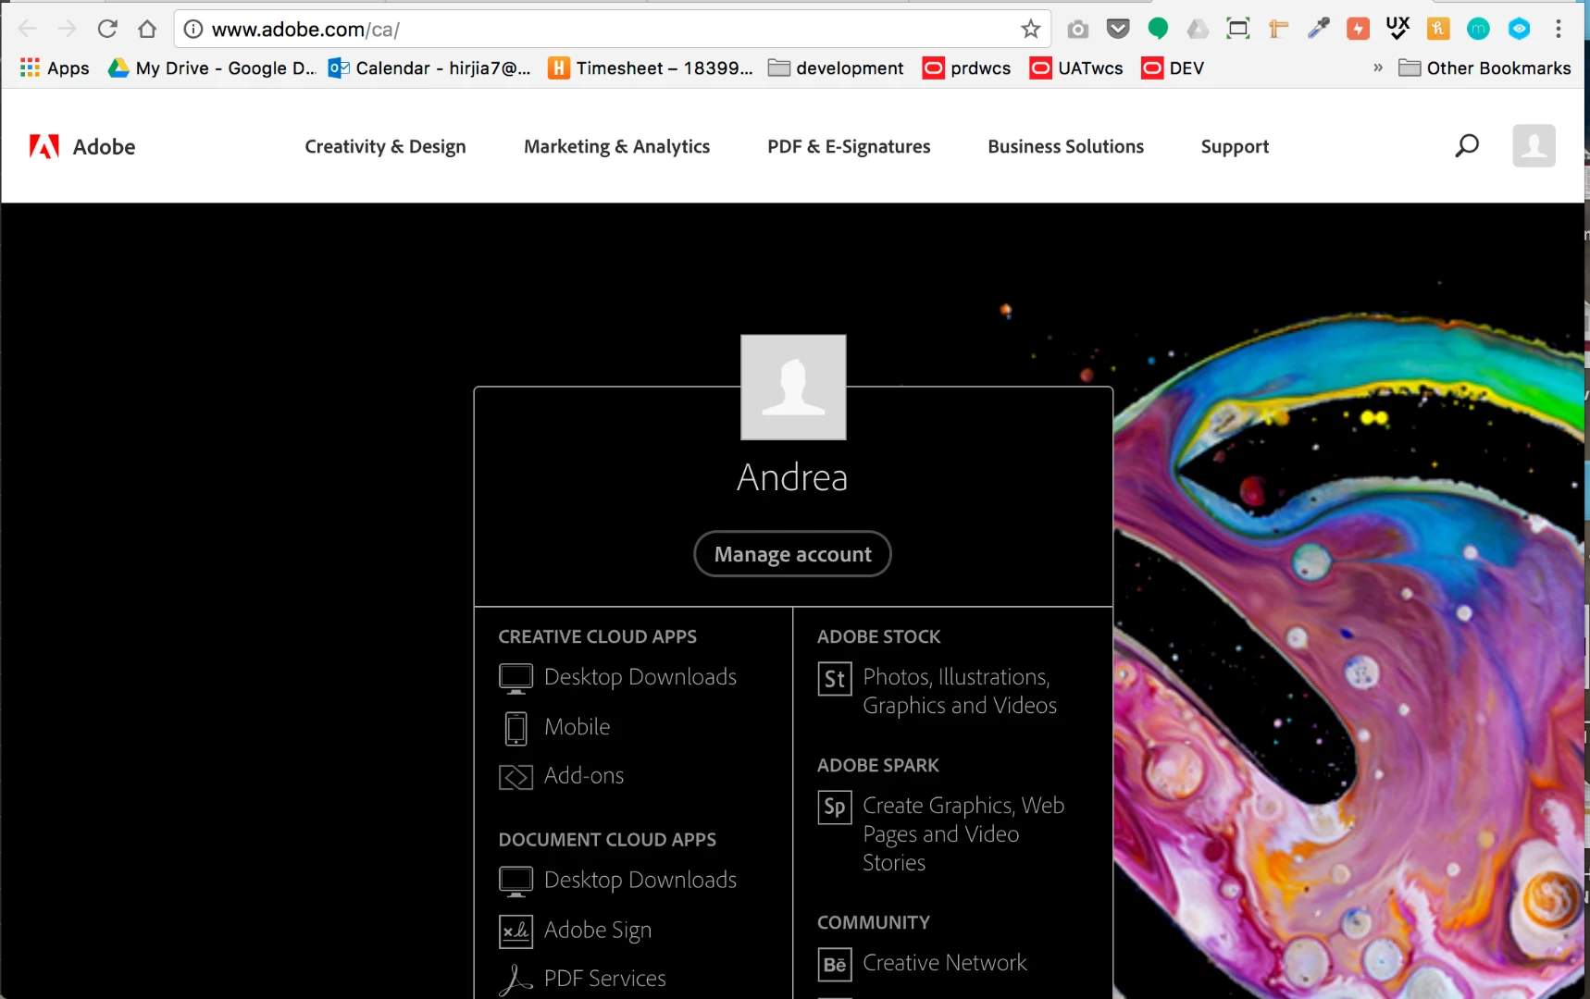Open Marketing & Analytics menu
1590x999 pixels.
pyautogui.click(x=616, y=146)
